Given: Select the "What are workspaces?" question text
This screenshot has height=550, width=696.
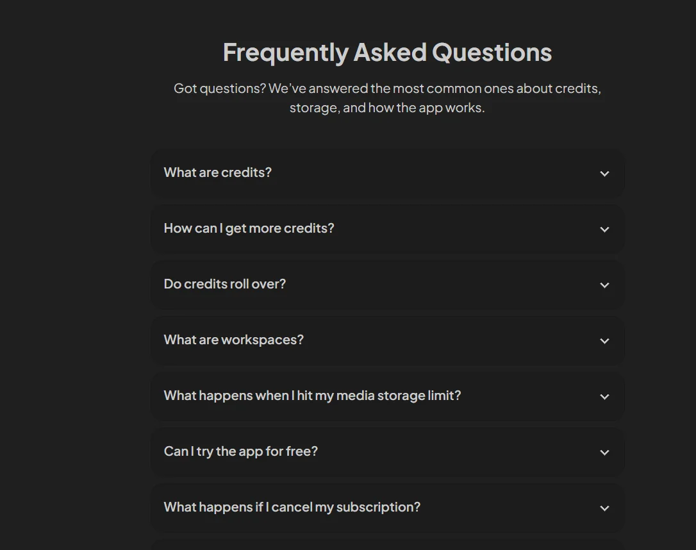Looking at the screenshot, I should click(234, 340).
